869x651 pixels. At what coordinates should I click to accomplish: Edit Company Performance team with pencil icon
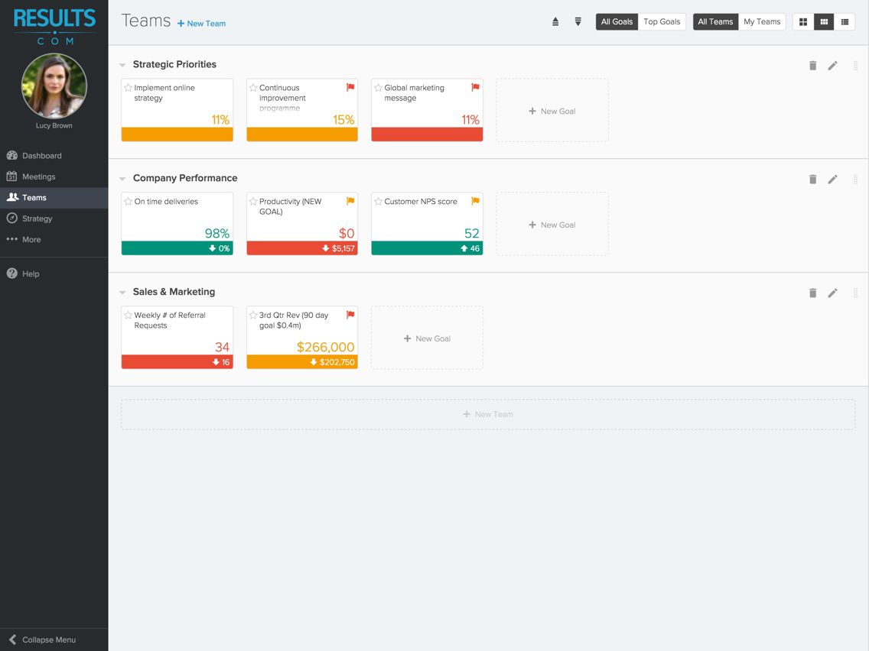832,180
